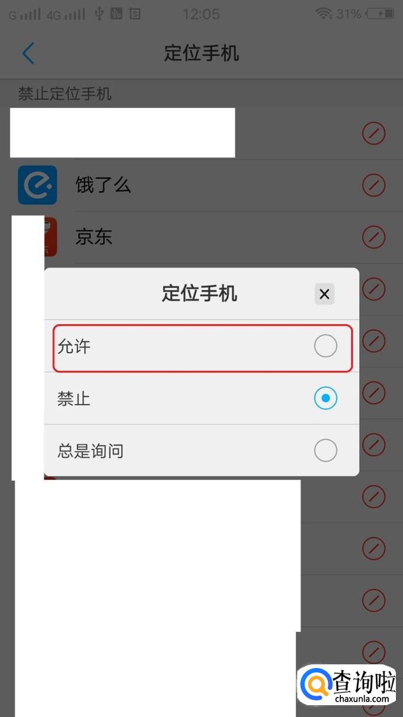Screen dimensions: 403x717
Task: Tap the 允许 label in the dialog
Action: [74, 347]
